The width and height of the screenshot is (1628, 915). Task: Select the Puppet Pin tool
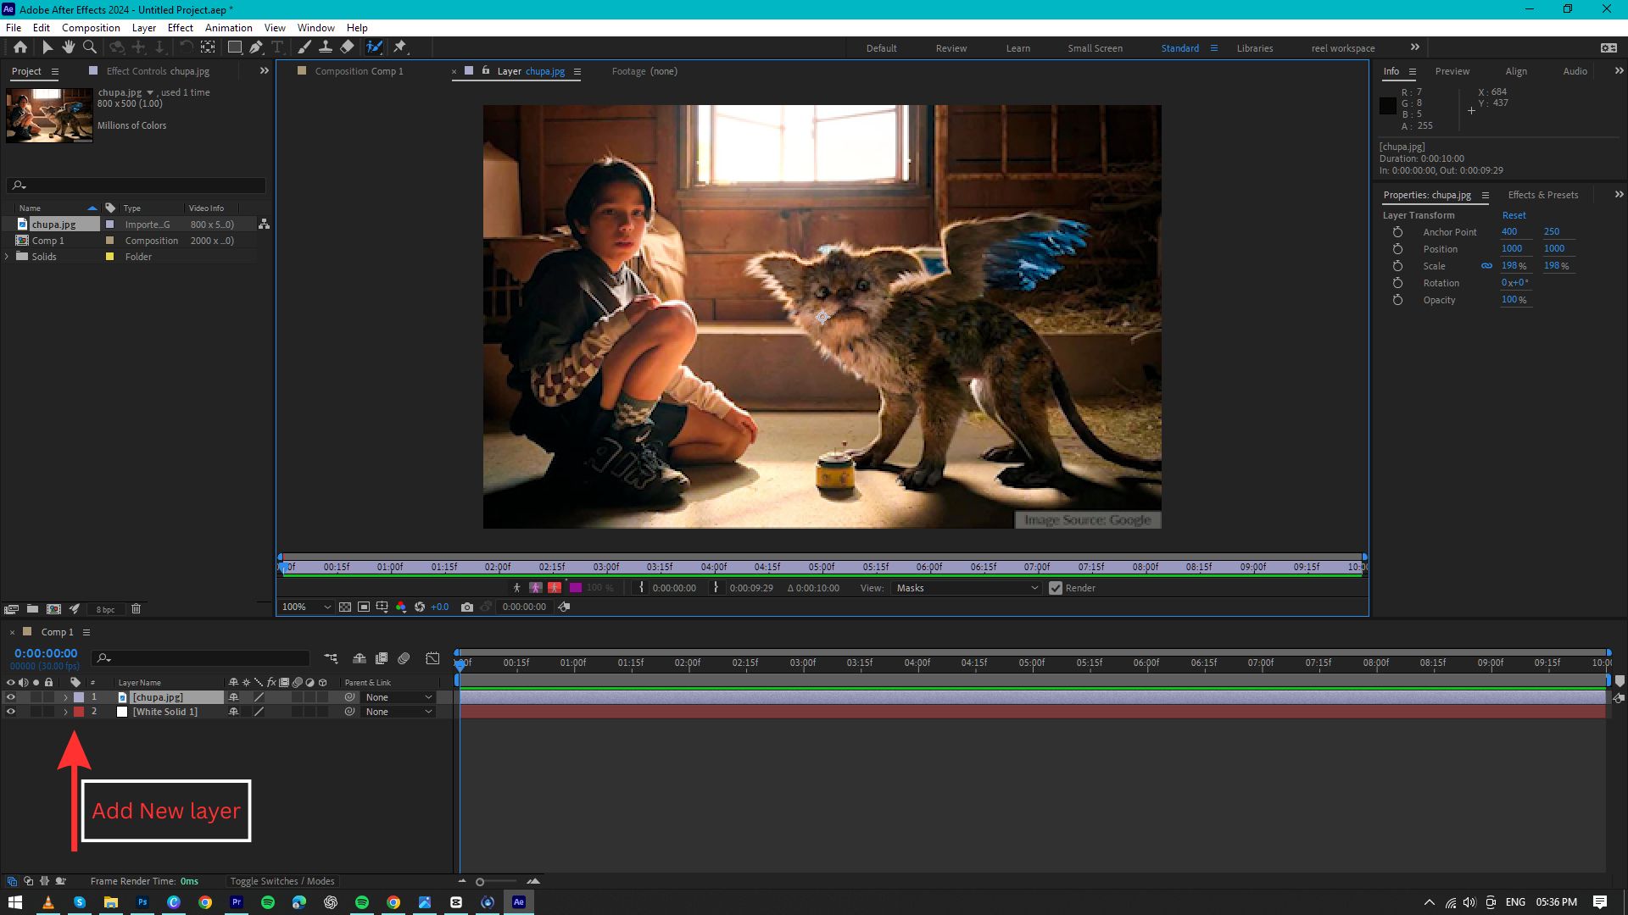[x=400, y=47]
